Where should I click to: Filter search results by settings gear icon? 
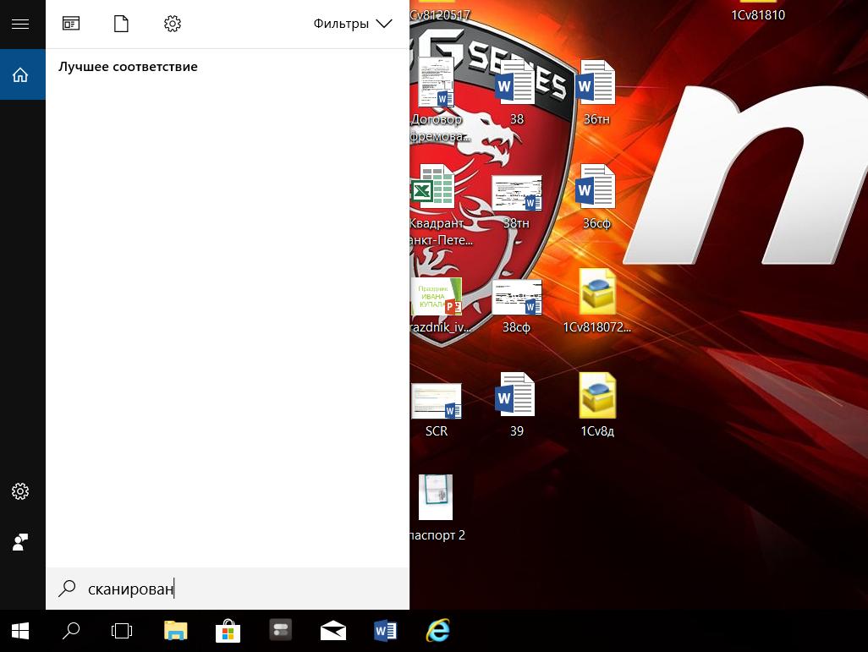(x=172, y=24)
